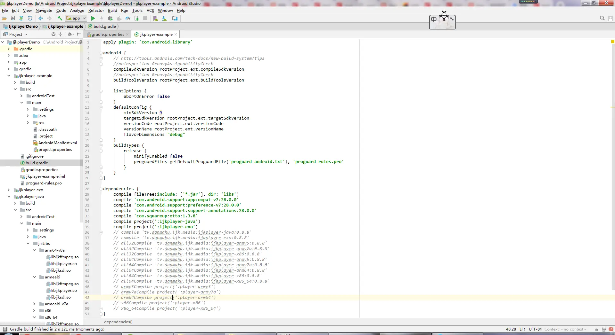This screenshot has width=615, height=335.
Task: Expand the armeabi-v7a folder
Action: click(34, 304)
